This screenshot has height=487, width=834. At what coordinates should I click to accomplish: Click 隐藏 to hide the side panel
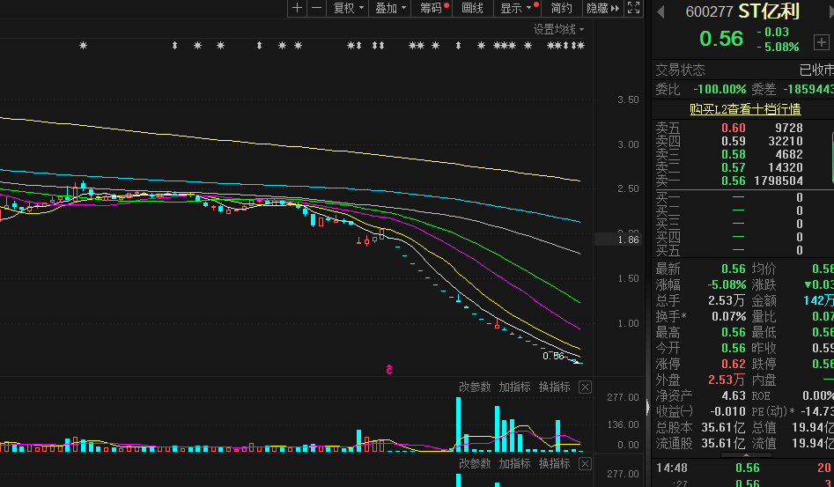pyautogui.click(x=602, y=8)
